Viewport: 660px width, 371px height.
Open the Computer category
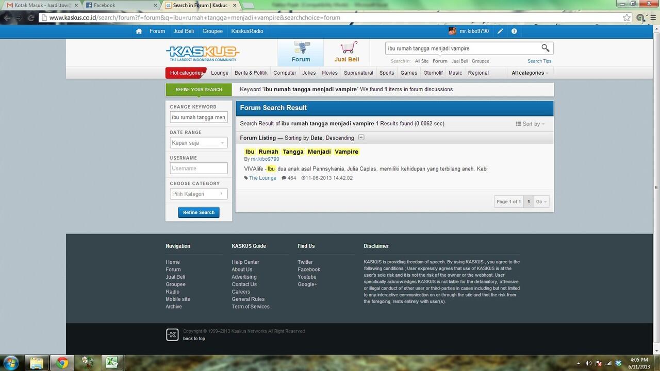(x=285, y=73)
